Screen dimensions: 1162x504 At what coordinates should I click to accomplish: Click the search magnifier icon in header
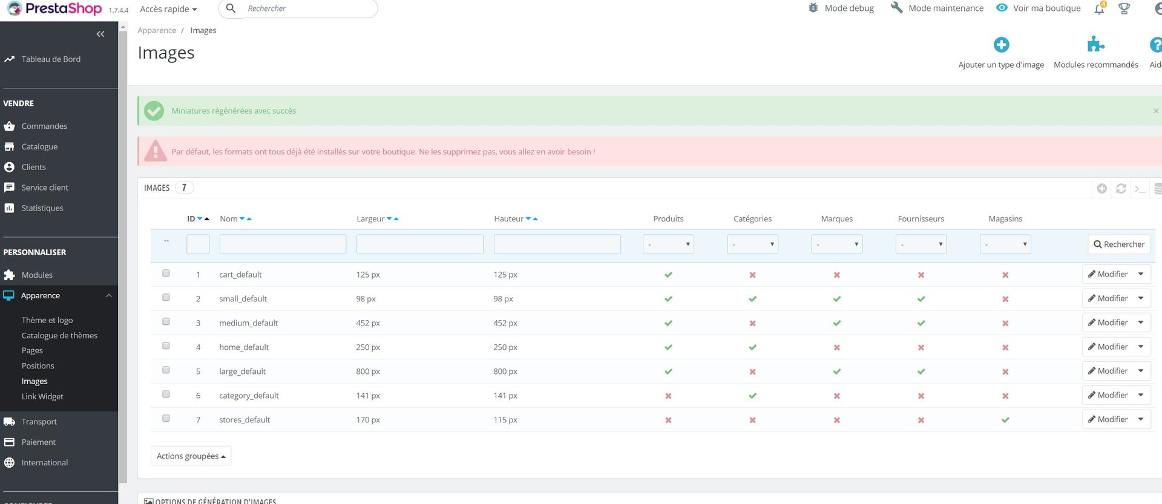click(231, 8)
